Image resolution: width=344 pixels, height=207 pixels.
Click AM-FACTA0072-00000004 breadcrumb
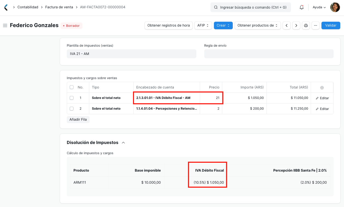(103, 7)
